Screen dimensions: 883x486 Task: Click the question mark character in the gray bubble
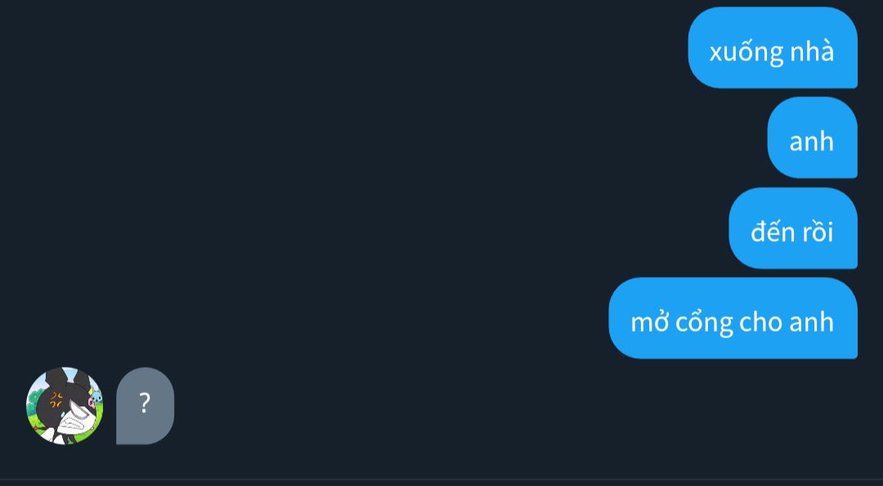[x=145, y=404]
